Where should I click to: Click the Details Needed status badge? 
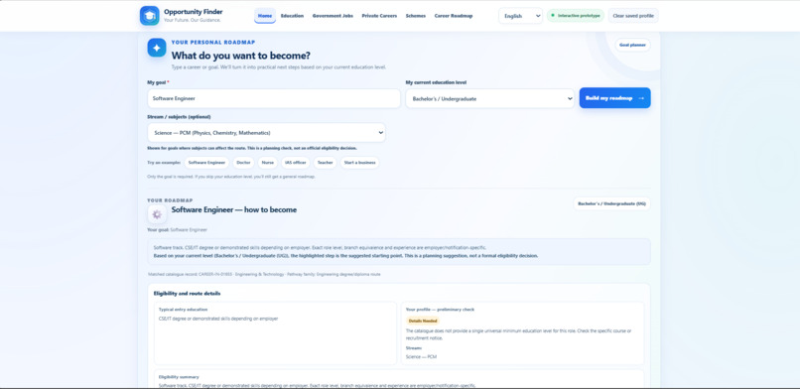(x=423, y=321)
